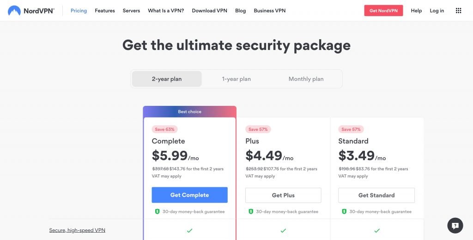Open the live chat support bubble

pos(455,226)
